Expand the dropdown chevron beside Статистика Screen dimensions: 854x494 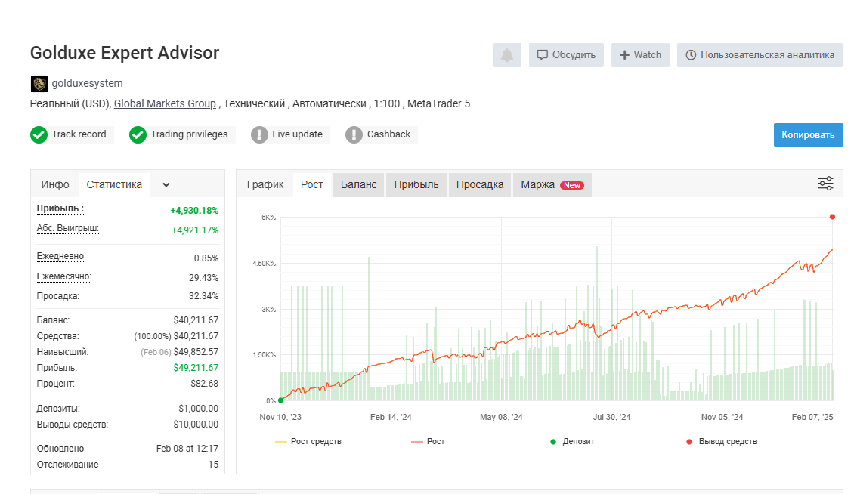(166, 184)
